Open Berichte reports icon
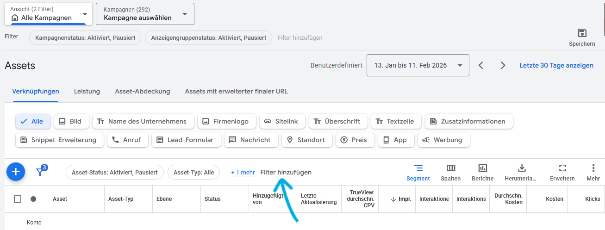 coord(482,168)
